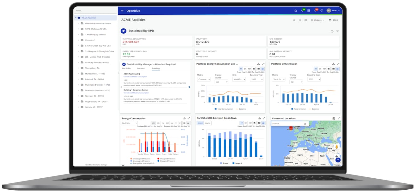Switch Portfolio GHG Emission to chart view

pyautogui.click(x=337, y=69)
